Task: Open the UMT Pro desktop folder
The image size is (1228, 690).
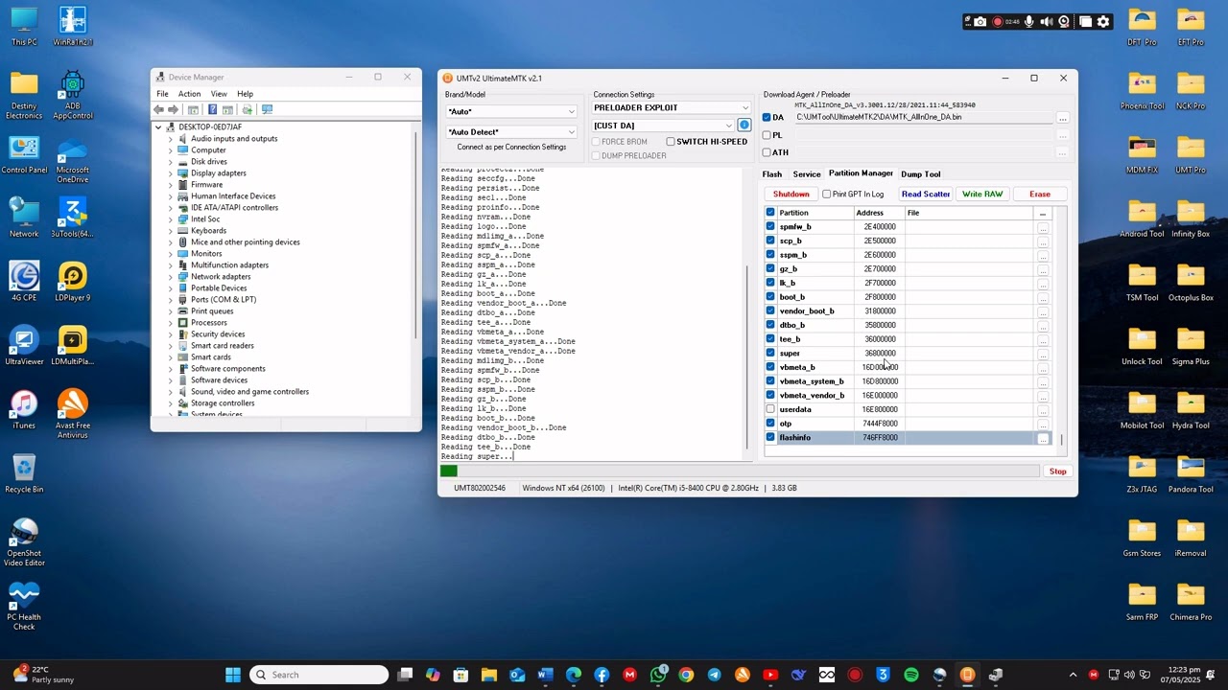Action: point(1191,153)
